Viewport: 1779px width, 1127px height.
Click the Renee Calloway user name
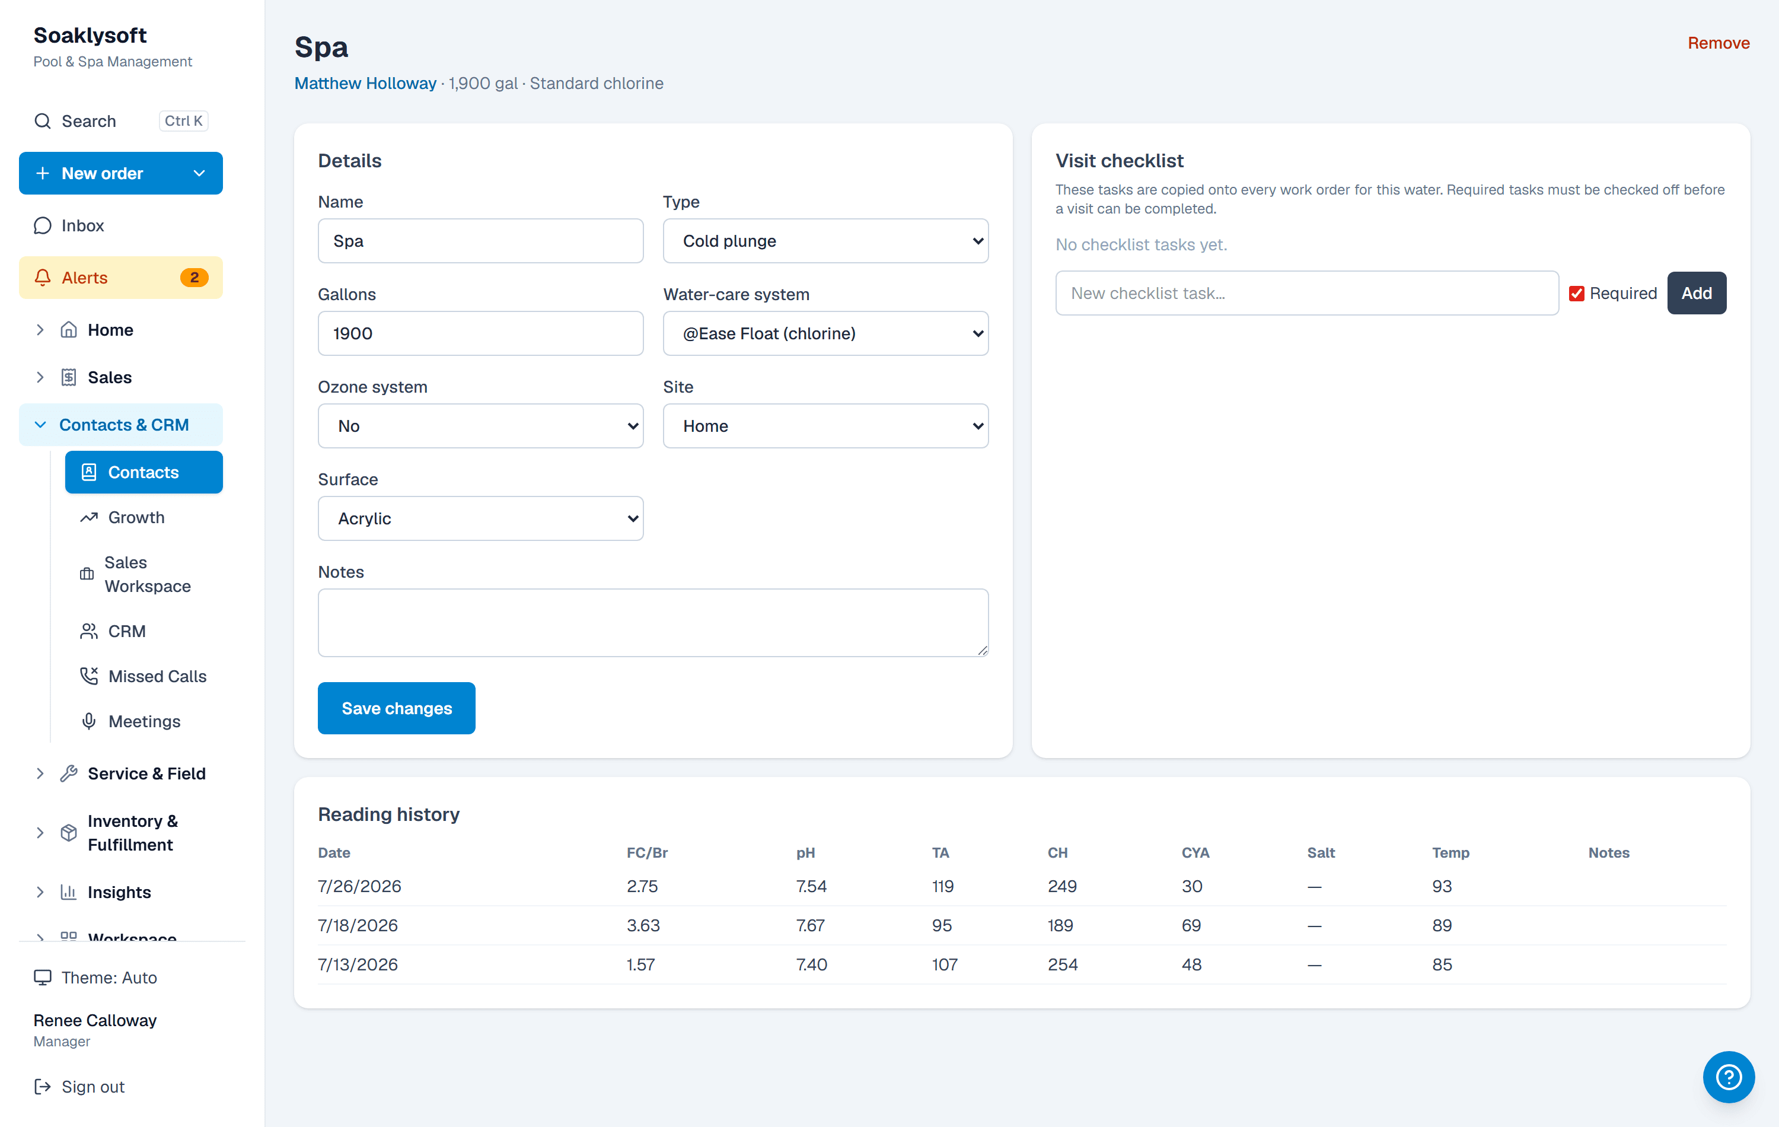tap(95, 1020)
